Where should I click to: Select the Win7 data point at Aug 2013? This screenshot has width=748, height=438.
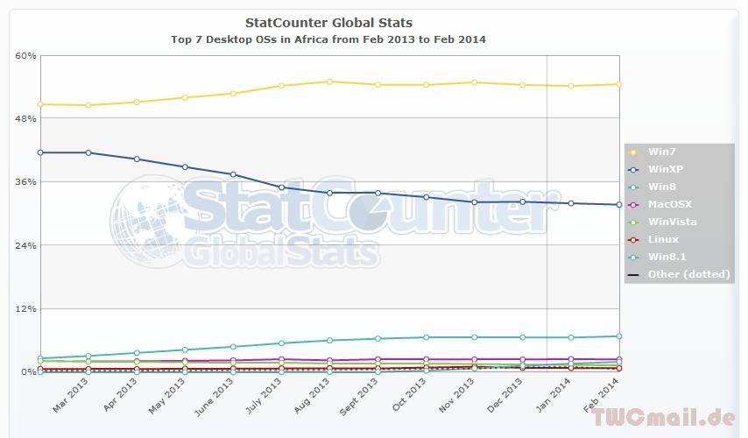pyautogui.click(x=329, y=81)
